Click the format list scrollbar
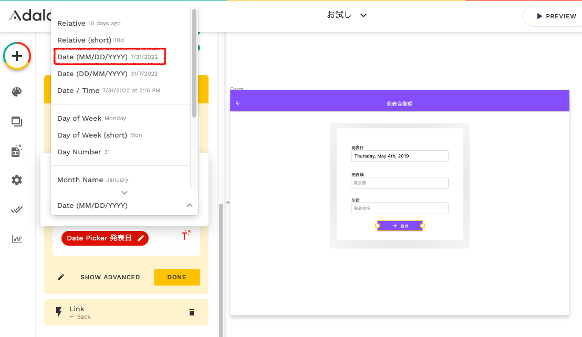Screen dimensions: 582x337 (194, 63)
